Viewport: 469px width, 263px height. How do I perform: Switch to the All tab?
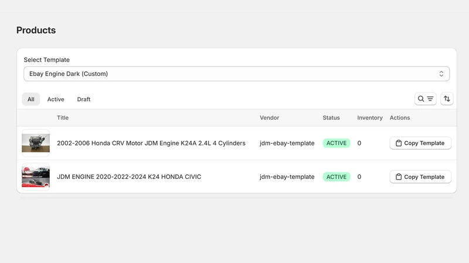pos(31,99)
